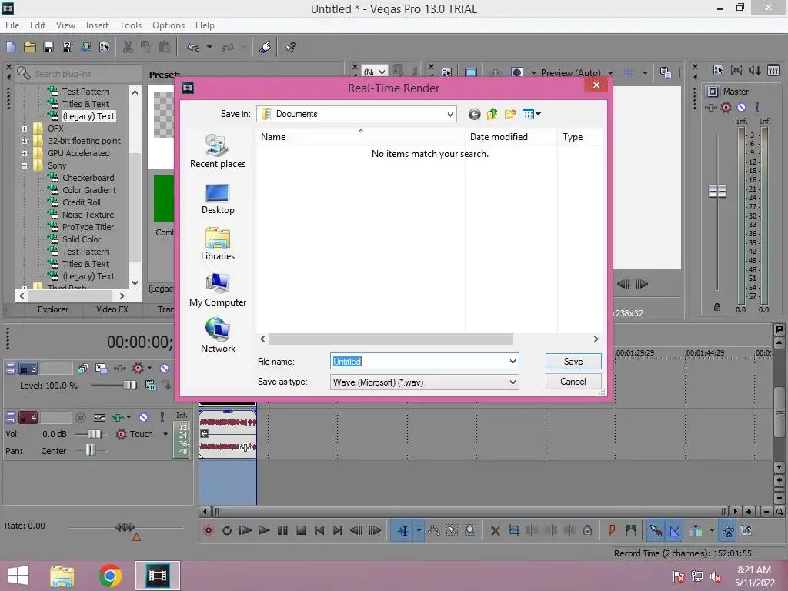Insert a region with the green flags icon
The image size is (788, 591).
click(x=631, y=530)
